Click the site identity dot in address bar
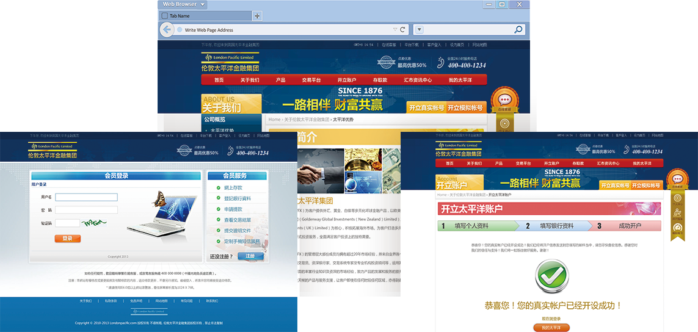This screenshot has height=332, width=698. [x=180, y=30]
